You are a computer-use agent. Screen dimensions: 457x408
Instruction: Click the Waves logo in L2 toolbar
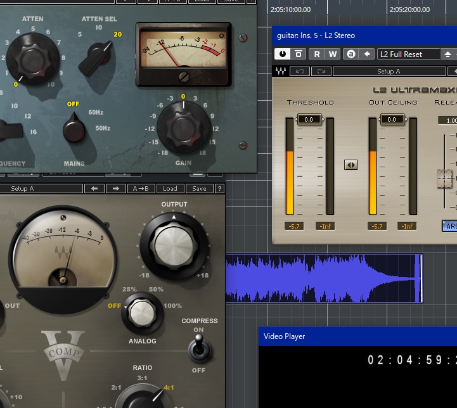click(281, 71)
